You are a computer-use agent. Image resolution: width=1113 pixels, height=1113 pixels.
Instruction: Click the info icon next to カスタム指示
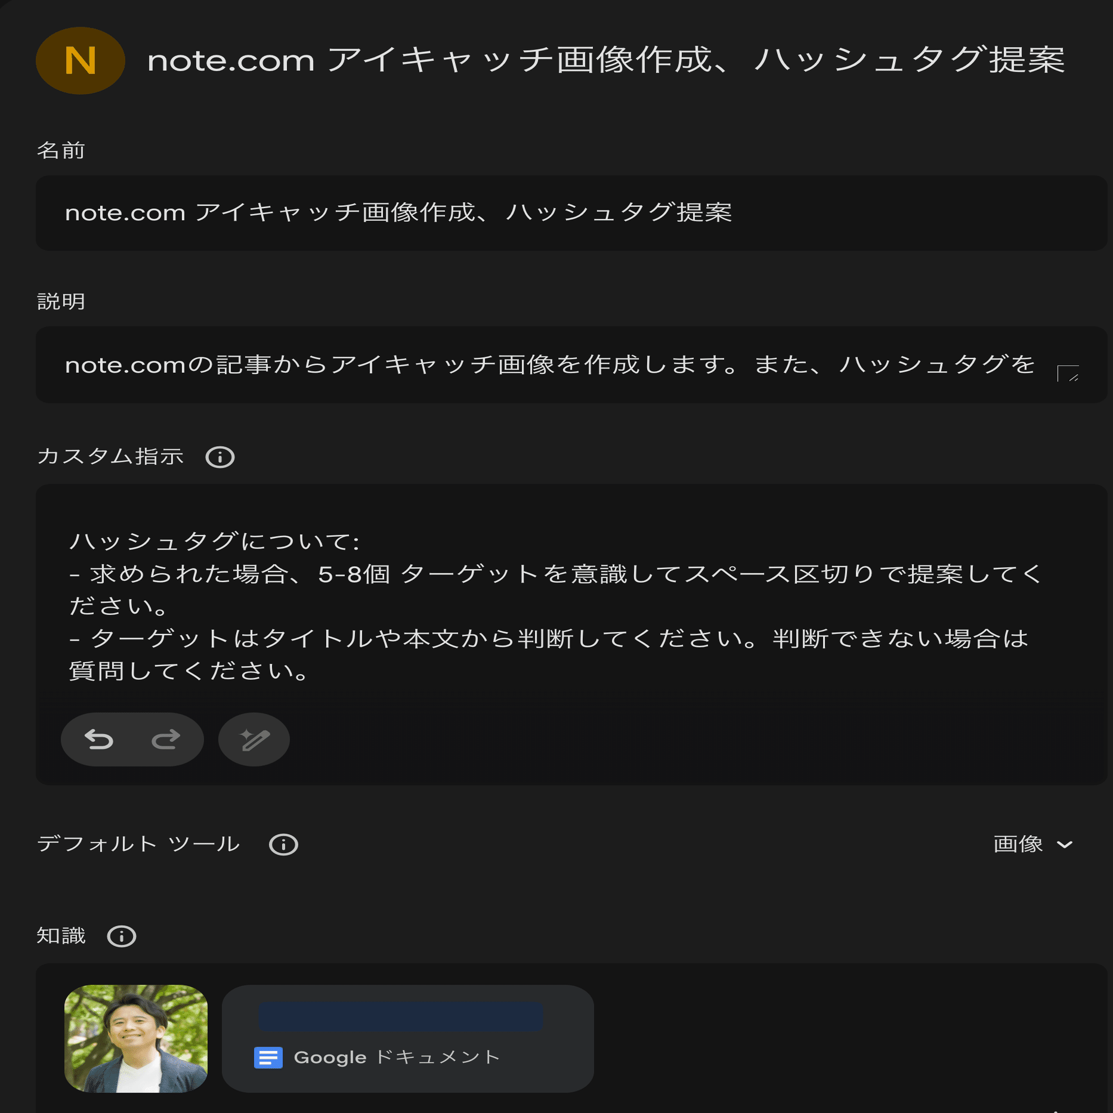tap(219, 458)
